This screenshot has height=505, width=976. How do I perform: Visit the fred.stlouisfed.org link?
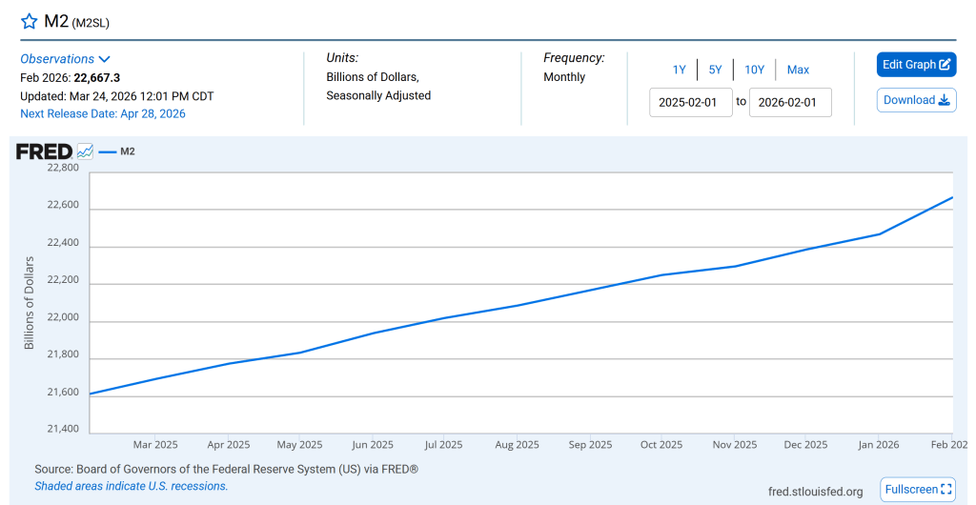(815, 492)
